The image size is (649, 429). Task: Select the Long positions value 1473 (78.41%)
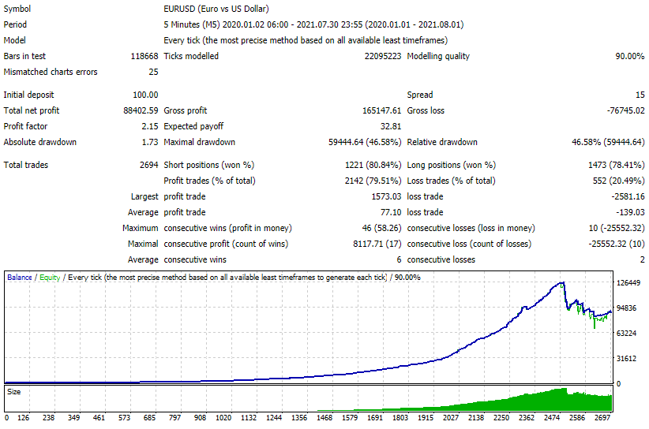617,165
